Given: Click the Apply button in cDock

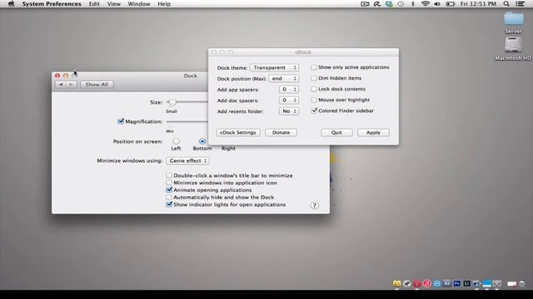Looking at the screenshot, I should tap(373, 133).
